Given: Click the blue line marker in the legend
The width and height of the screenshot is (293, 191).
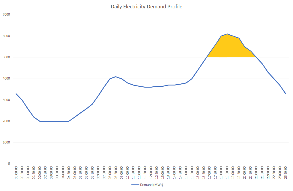Looking at the screenshot, I should point(135,185).
